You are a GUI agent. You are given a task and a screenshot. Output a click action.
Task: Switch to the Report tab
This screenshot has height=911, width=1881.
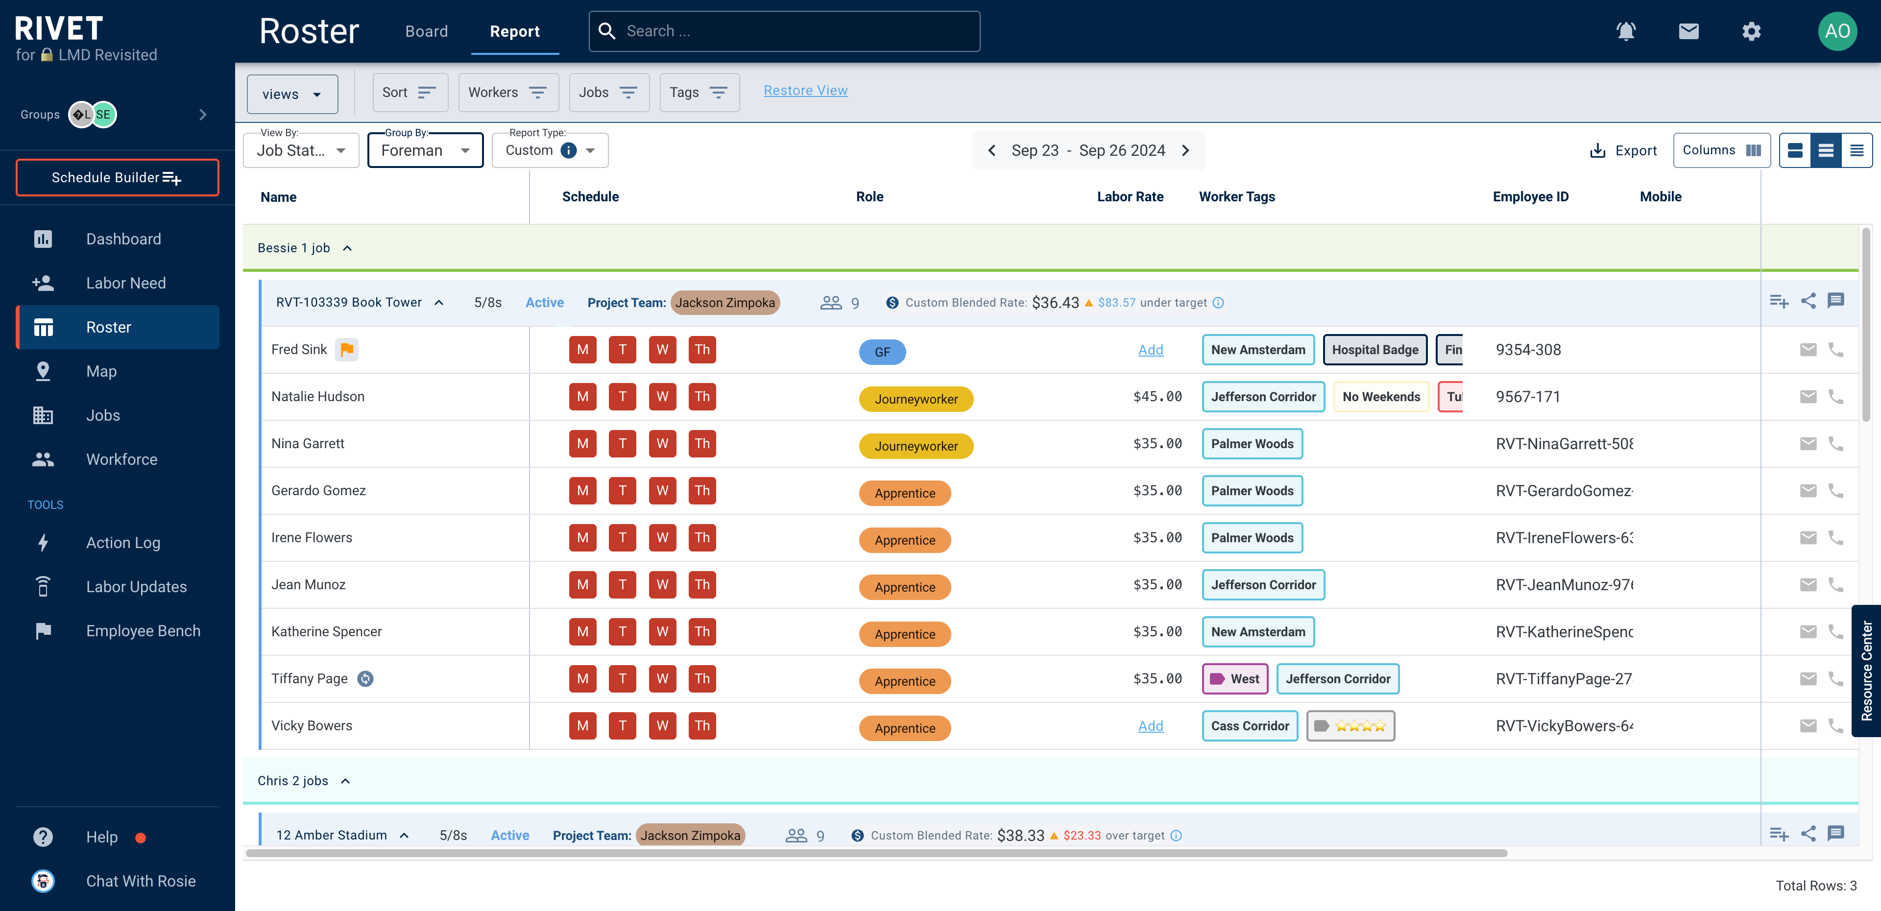515,31
